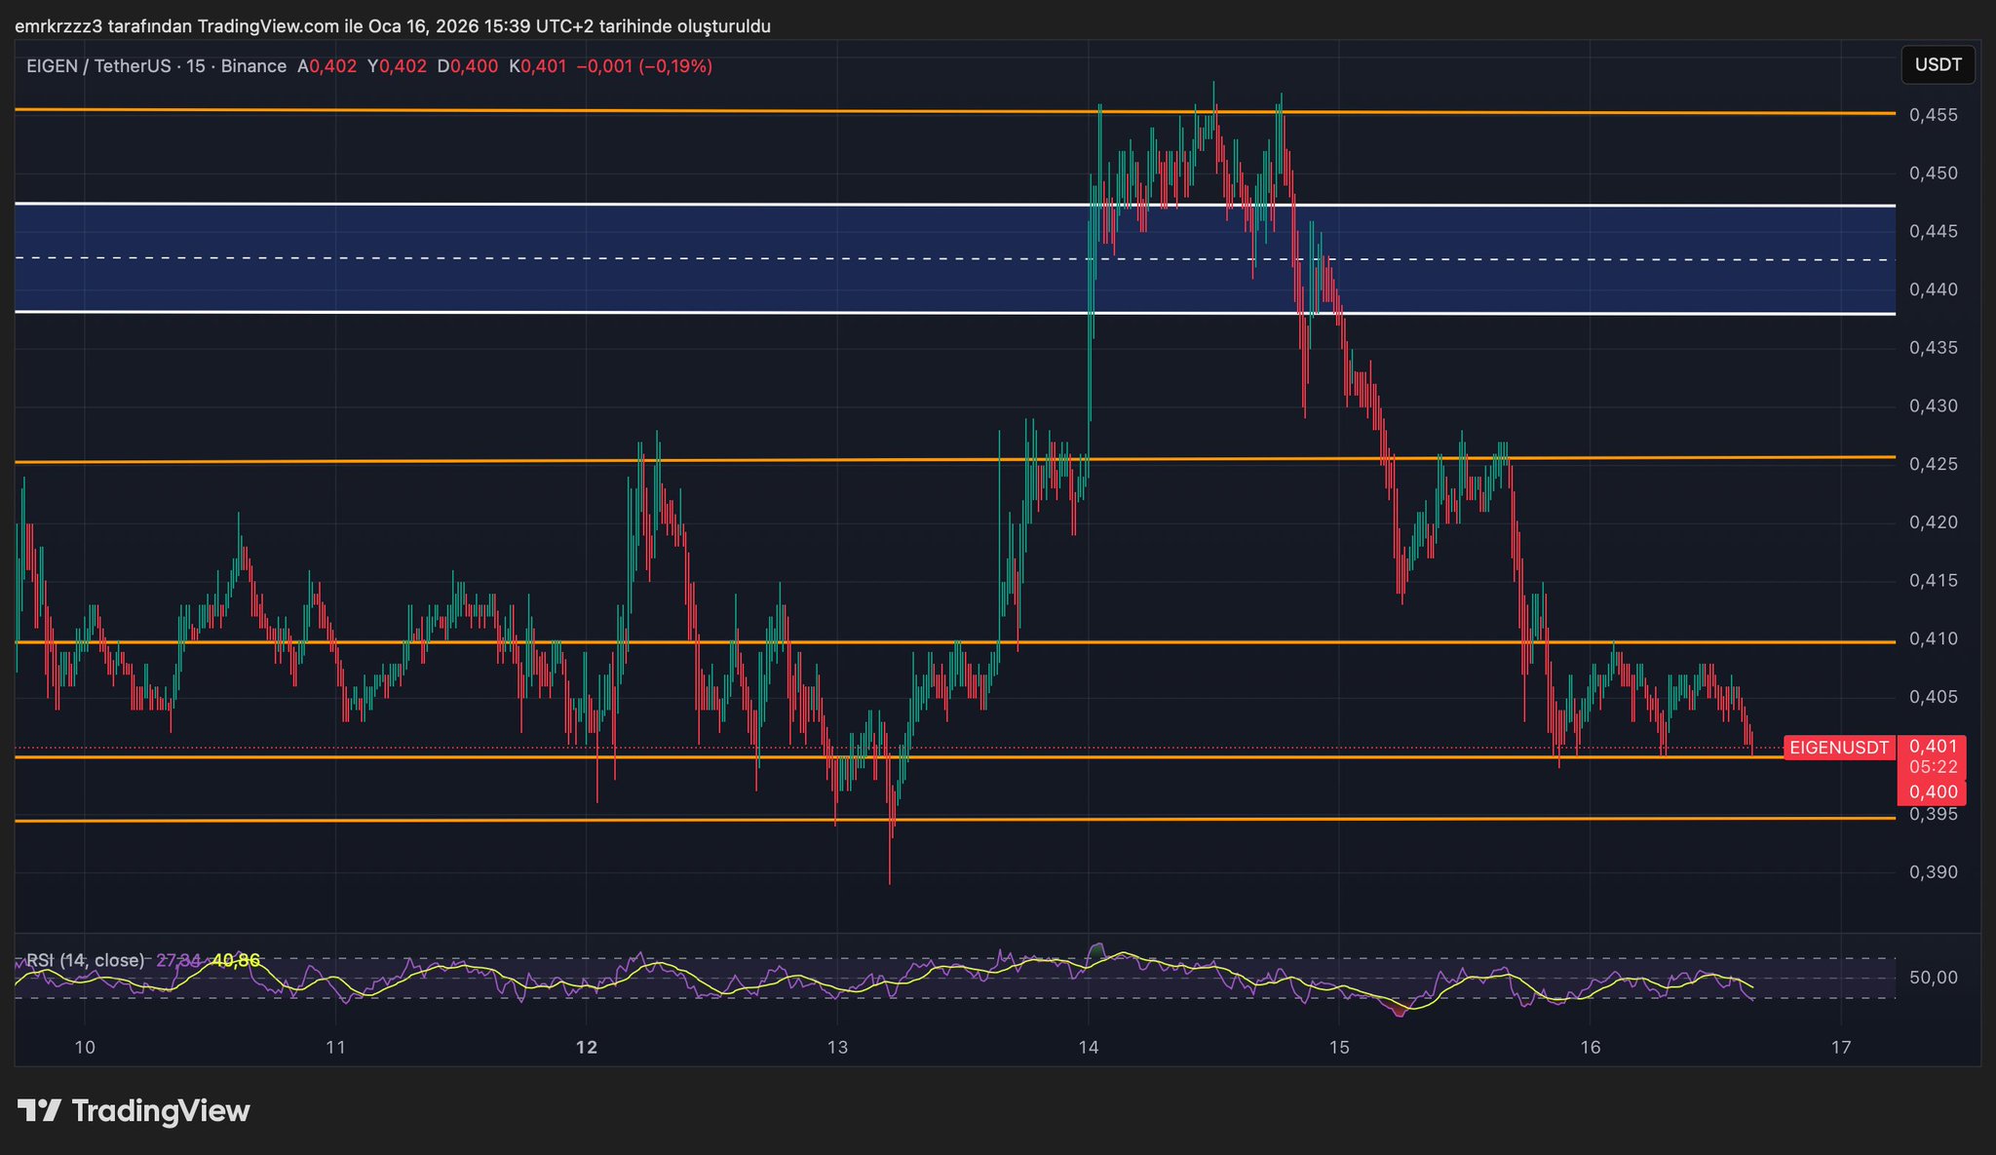1996x1155 pixels.
Task: Open the USDT currency selector
Action: tap(1938, 65)
